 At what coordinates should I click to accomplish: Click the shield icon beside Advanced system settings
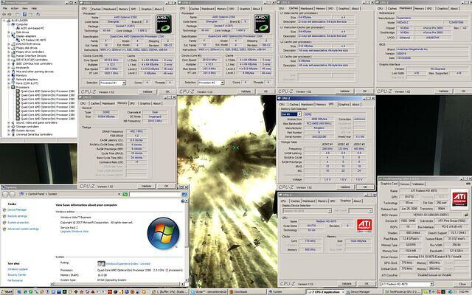click(4, 229)
